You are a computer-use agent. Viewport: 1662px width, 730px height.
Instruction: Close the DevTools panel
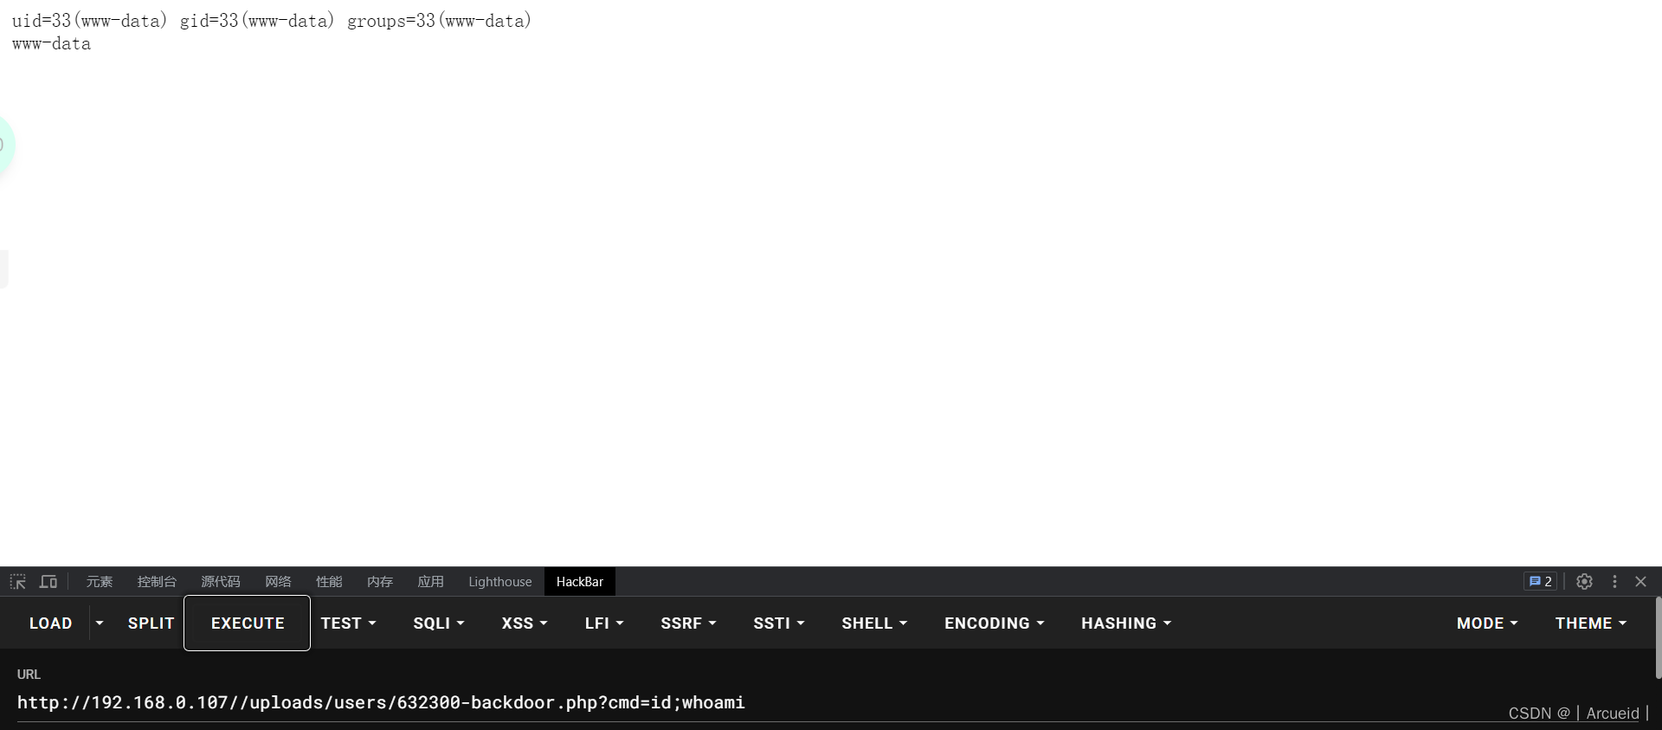tap(1640, 582)
